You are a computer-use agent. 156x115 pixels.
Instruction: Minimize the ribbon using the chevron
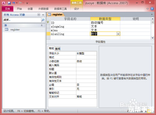(x=148, y=9)
